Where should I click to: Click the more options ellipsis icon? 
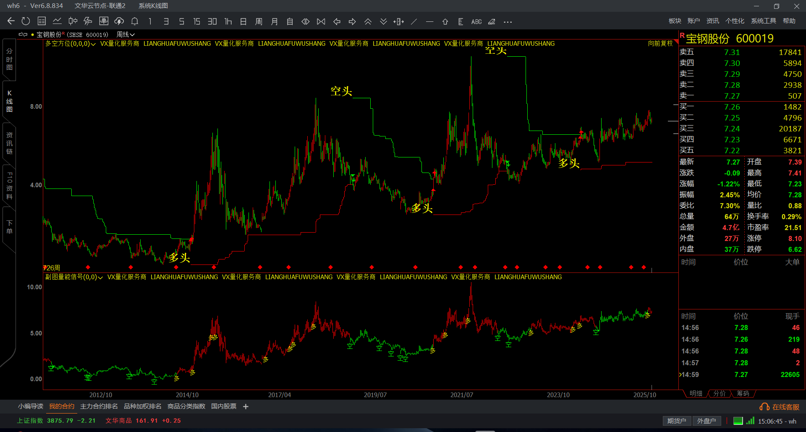508,22
